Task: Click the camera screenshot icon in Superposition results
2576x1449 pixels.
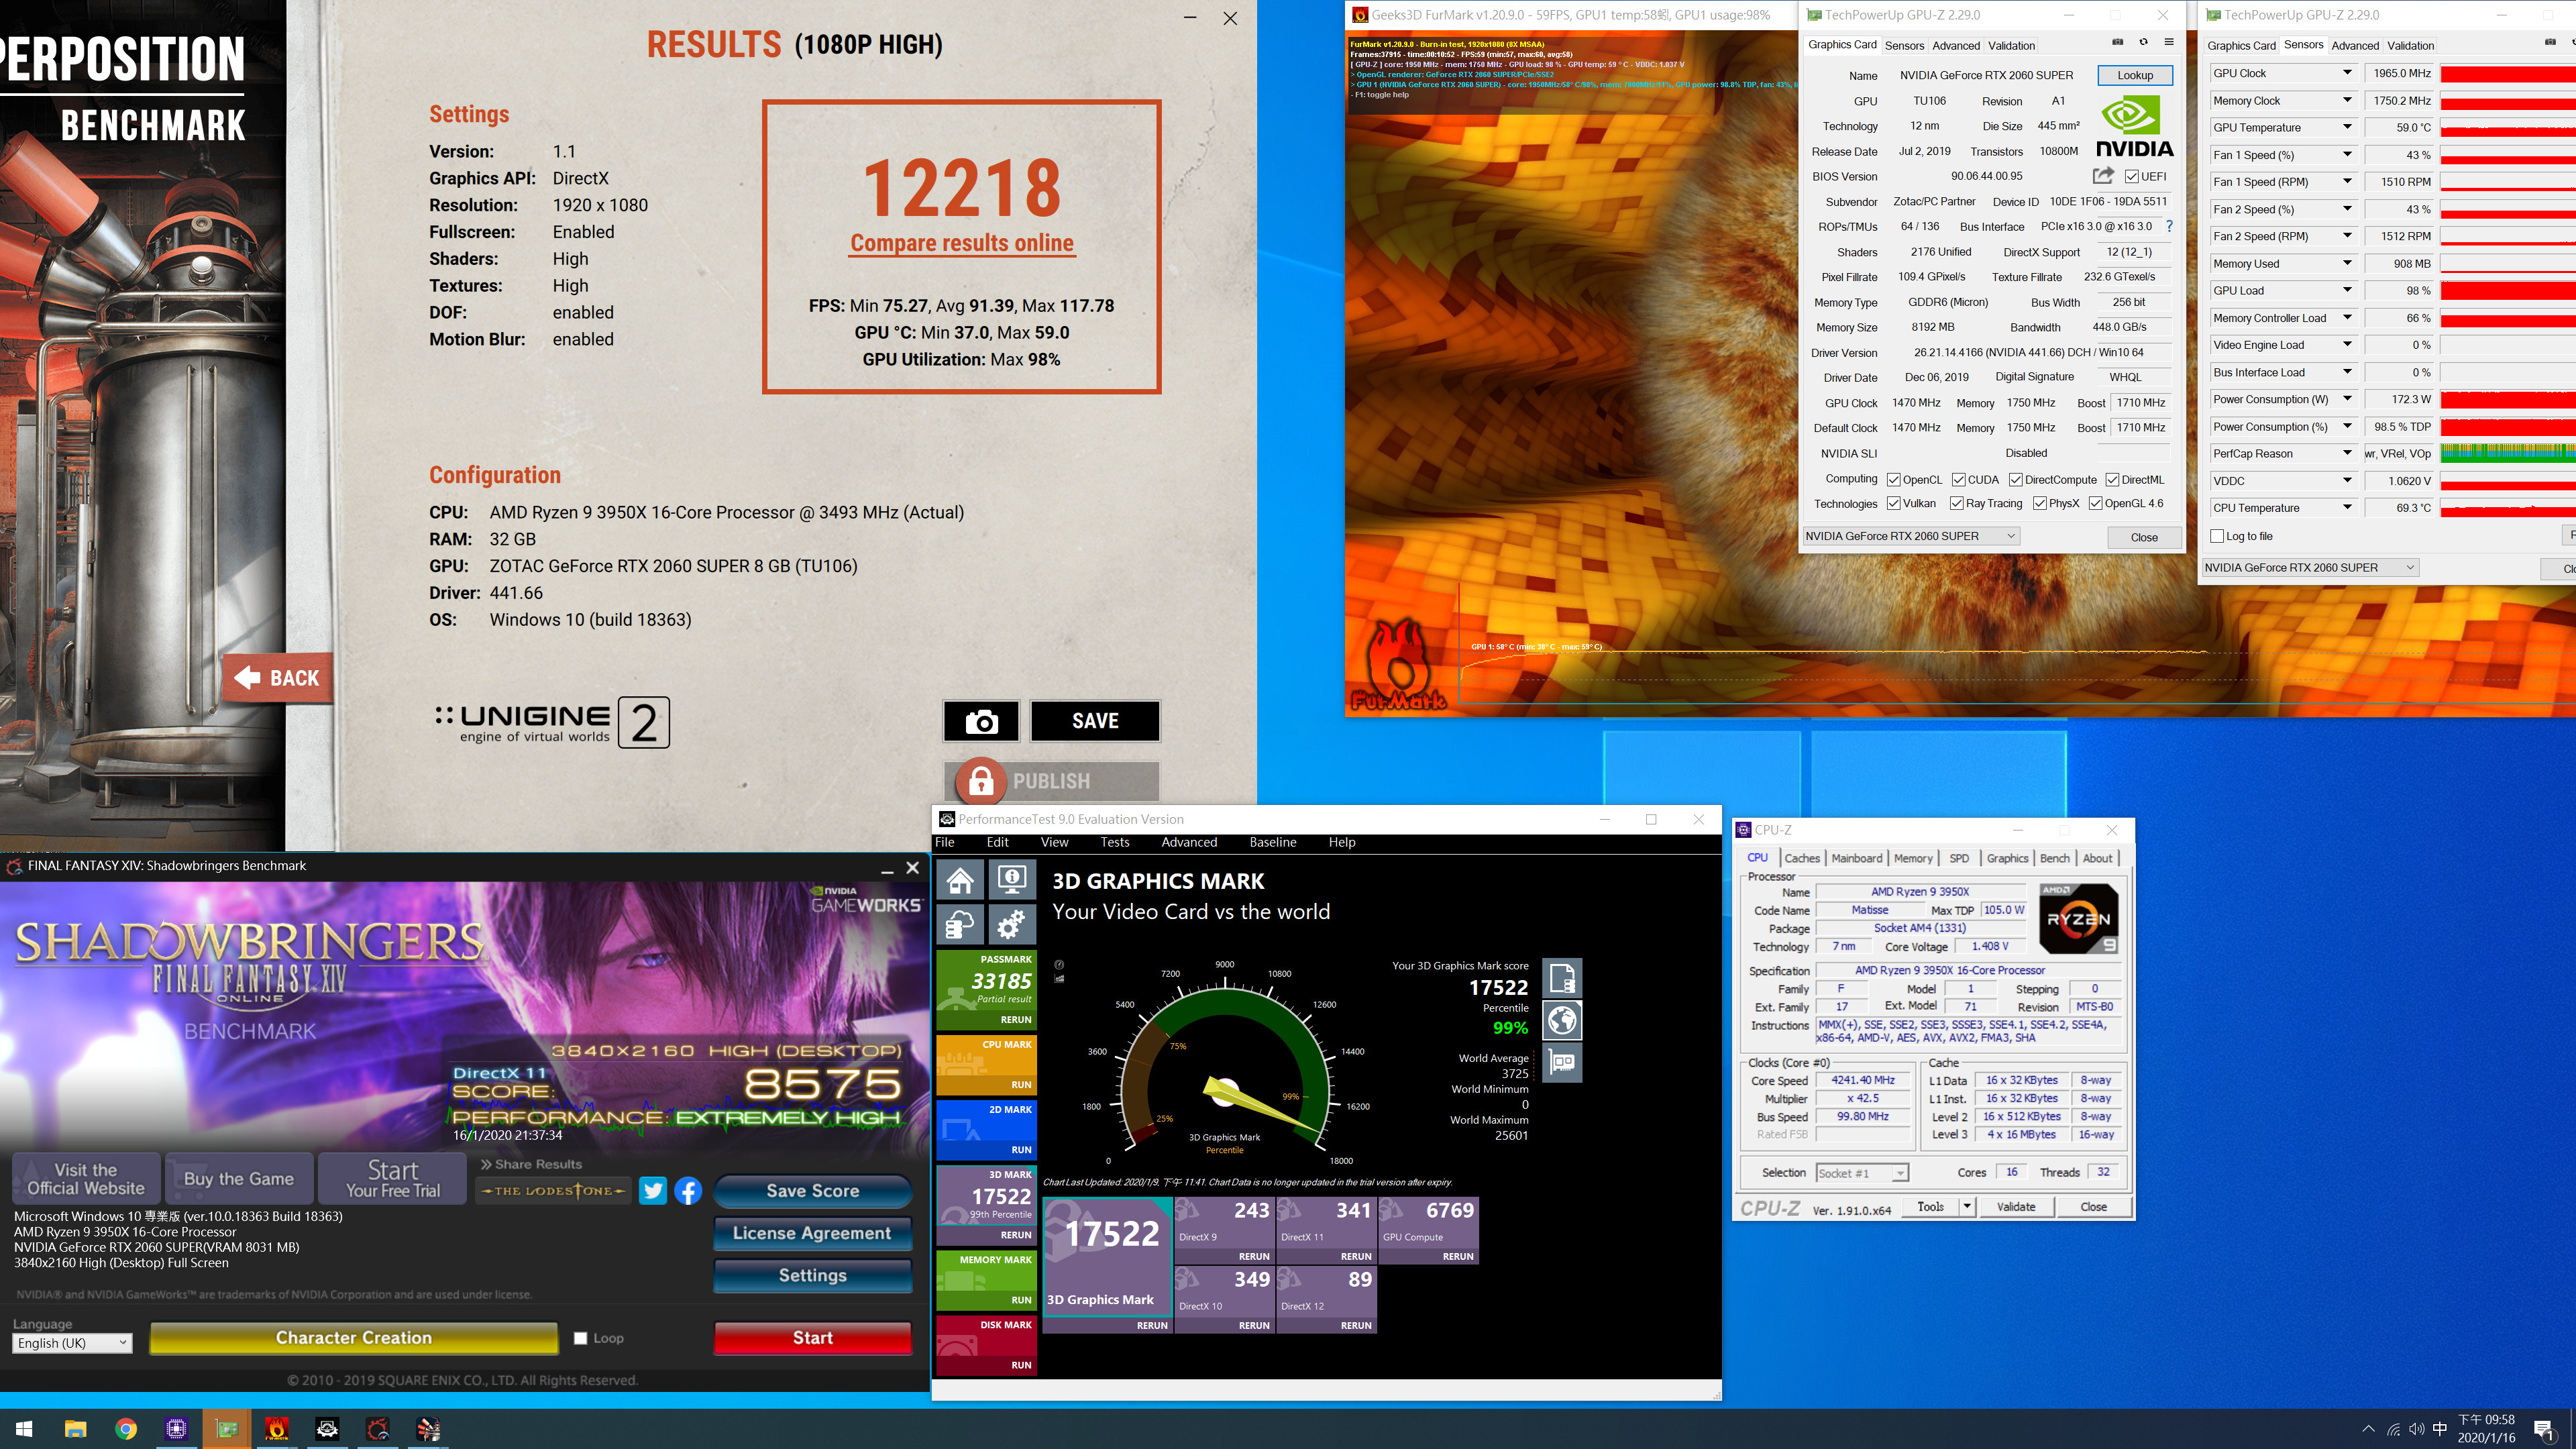Action: tap(981, 721)
